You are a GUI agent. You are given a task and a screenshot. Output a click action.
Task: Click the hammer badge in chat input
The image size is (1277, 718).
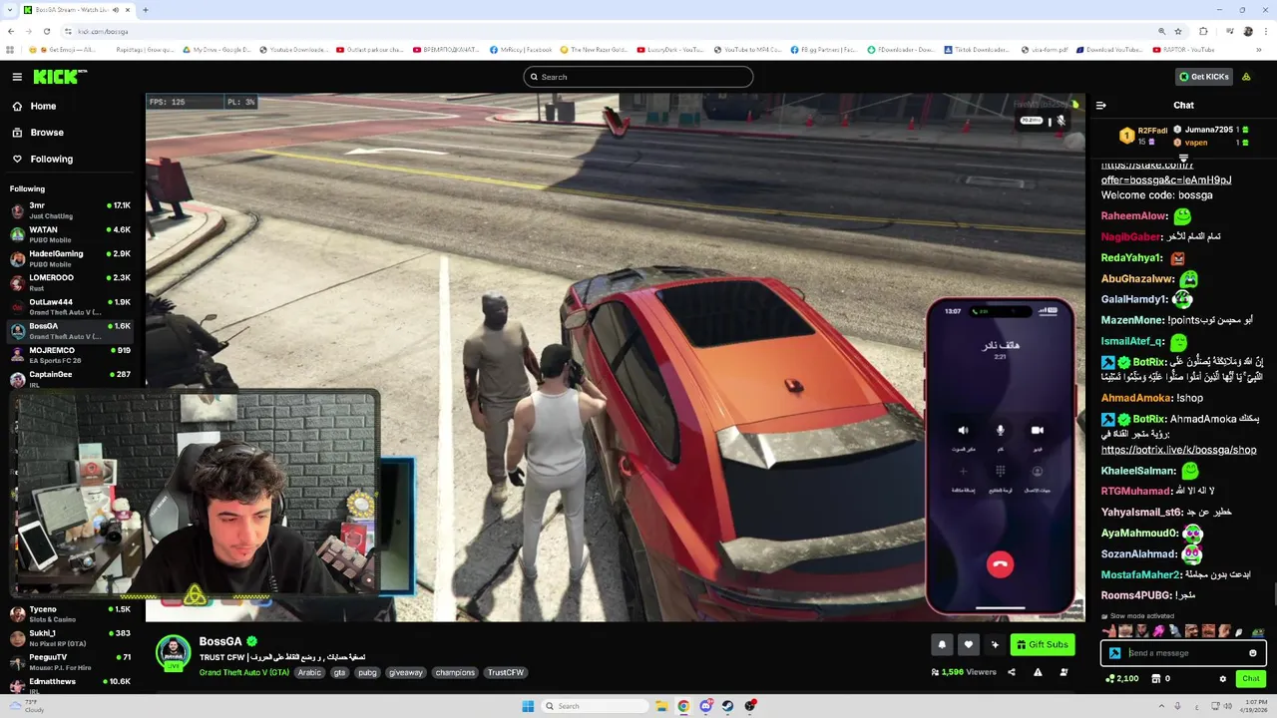click(x=1114, y=653)
